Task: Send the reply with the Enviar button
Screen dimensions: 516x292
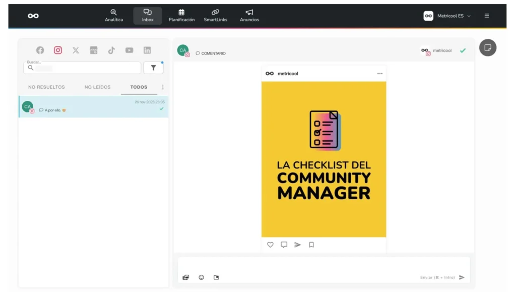Action: (x=462, y=277)
